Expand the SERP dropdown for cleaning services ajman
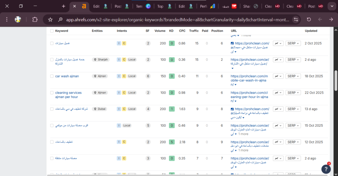This screenshot has height=176, width=338. click(x=293, y=93)
